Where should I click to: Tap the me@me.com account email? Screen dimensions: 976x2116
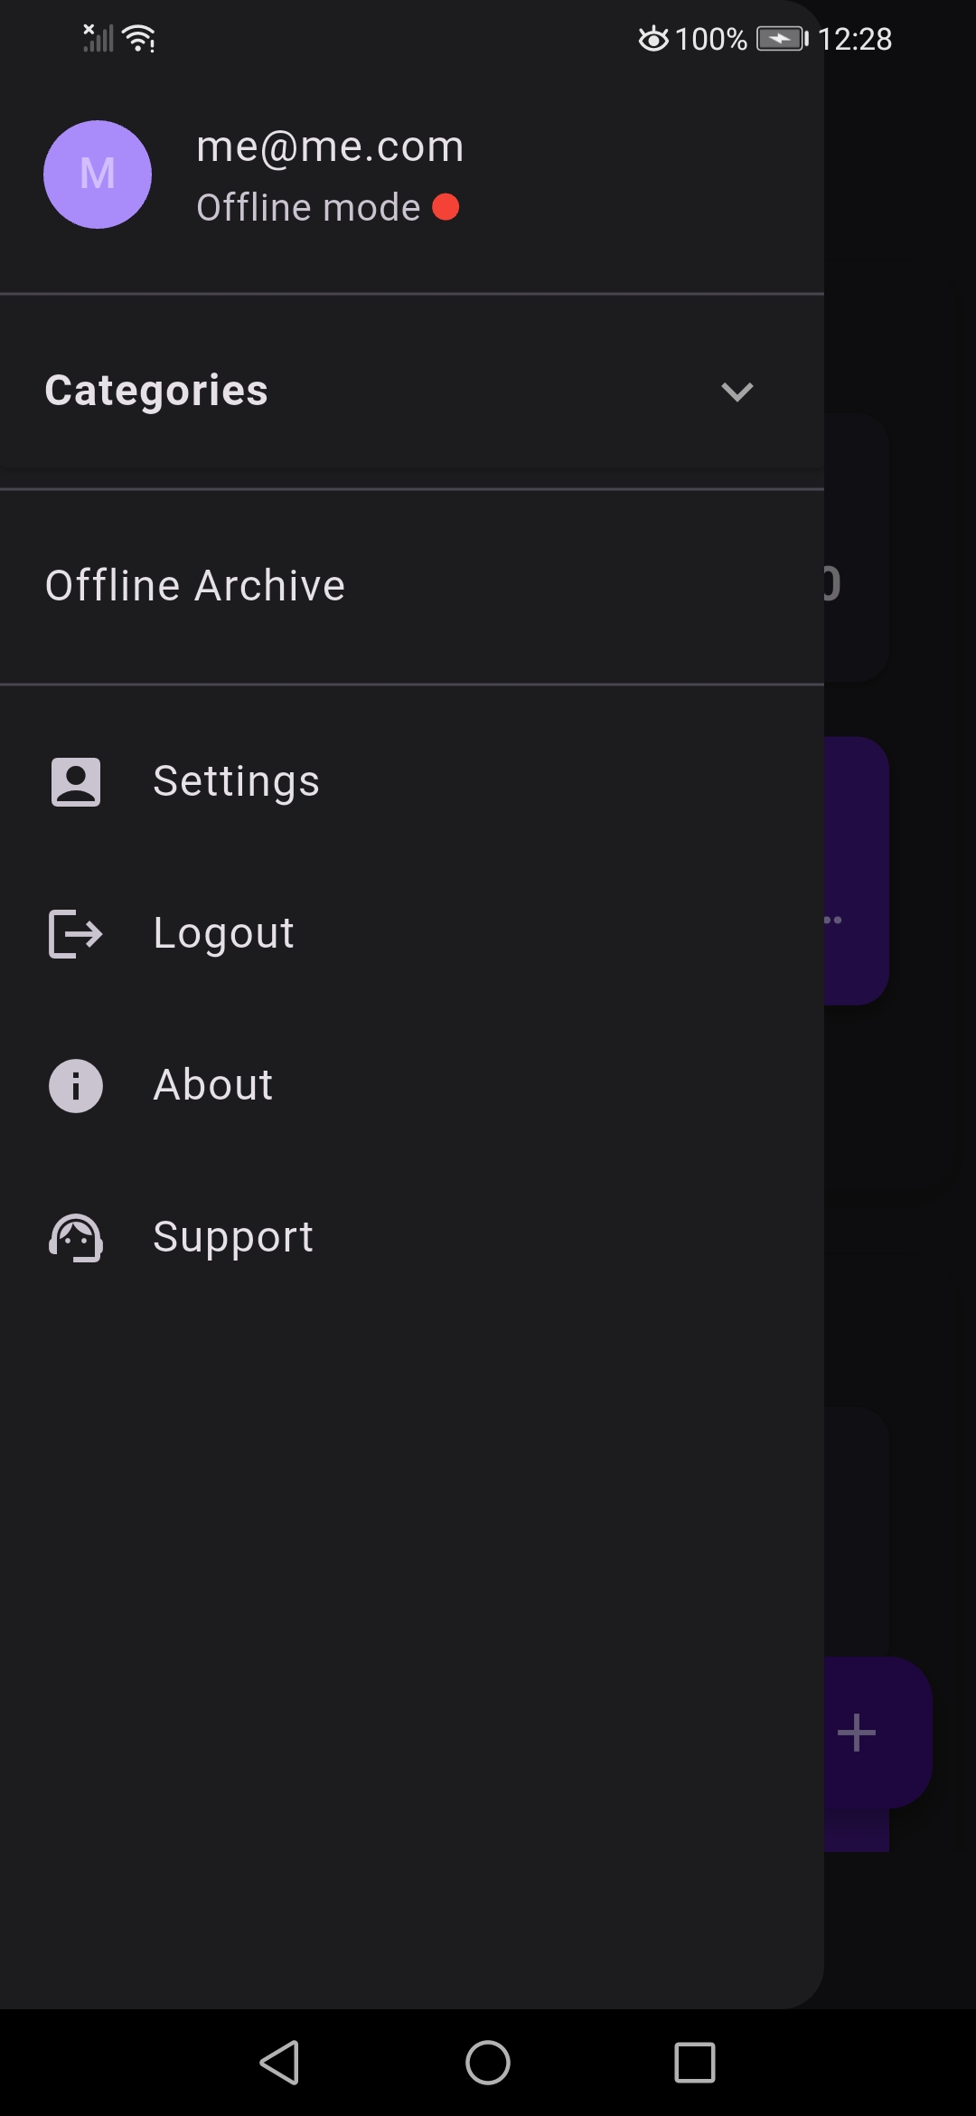[330, 146]
